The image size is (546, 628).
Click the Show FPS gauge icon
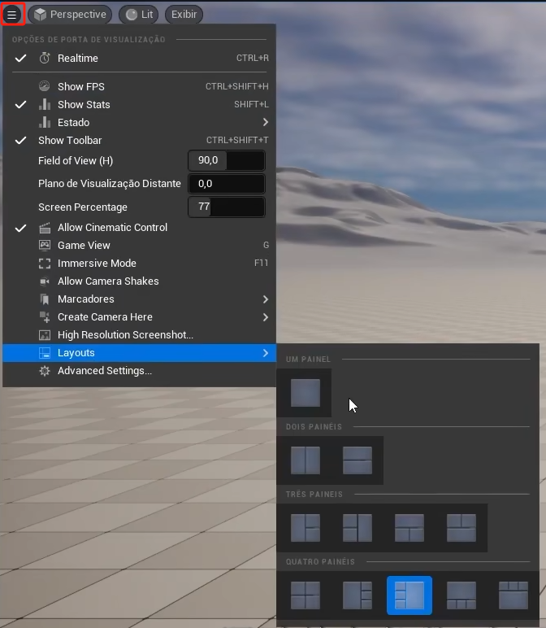45,86
